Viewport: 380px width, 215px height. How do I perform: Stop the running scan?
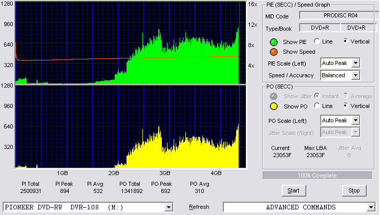354,191
